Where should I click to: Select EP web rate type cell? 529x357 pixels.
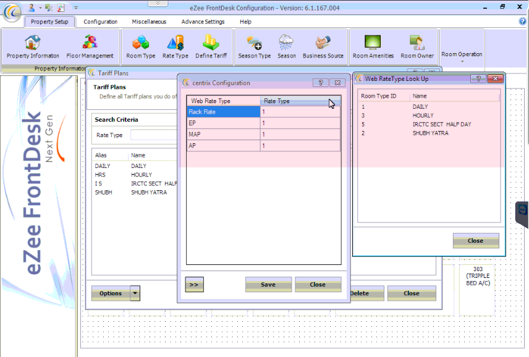click(x=223, y=123)
